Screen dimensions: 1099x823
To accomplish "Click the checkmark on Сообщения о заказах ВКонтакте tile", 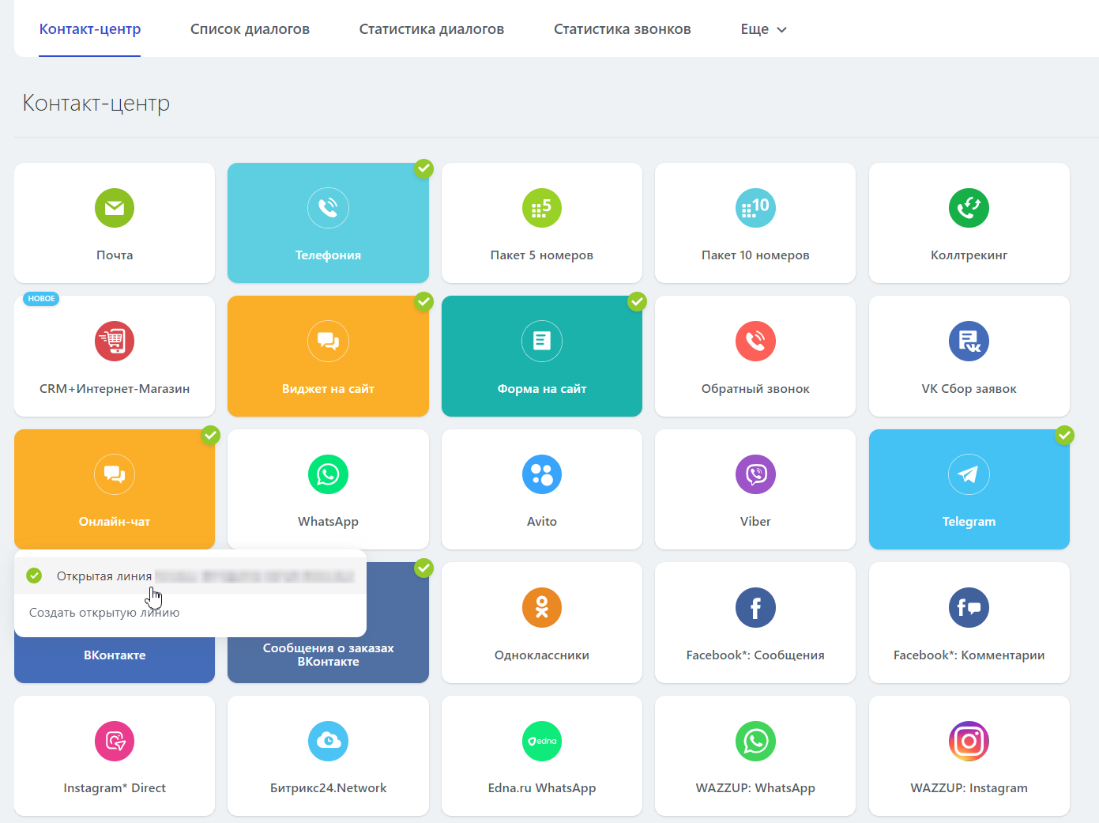I will 424,568.
